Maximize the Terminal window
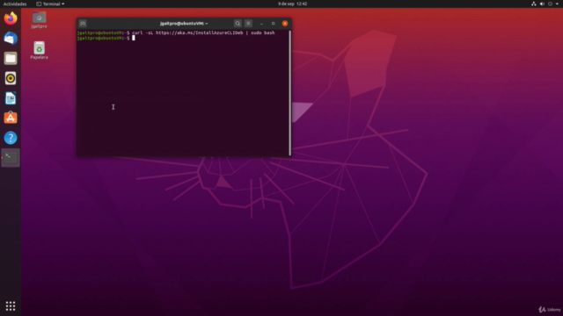563x316 pixels. pyautogui.click(x=273, y=24)
